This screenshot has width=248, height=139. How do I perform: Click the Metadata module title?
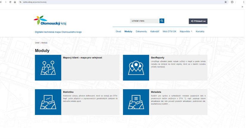click(156, 92)
